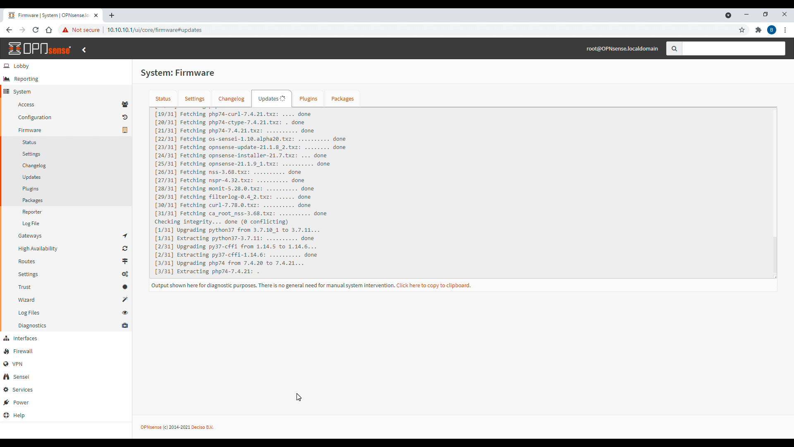Click Access users icon
This screenshot has width=794, height=447.
pyautogui.click(x=125, y=105)
